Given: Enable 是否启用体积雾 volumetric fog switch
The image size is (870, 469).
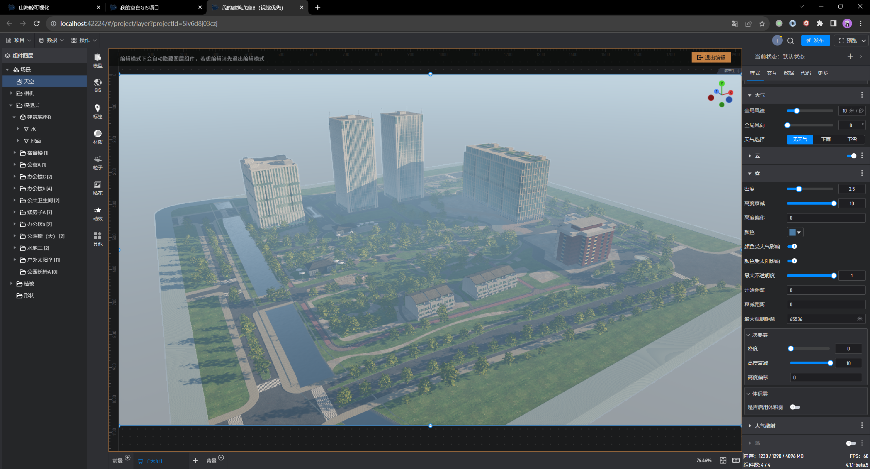Looking at the screenshot, I should click(795, 407).
